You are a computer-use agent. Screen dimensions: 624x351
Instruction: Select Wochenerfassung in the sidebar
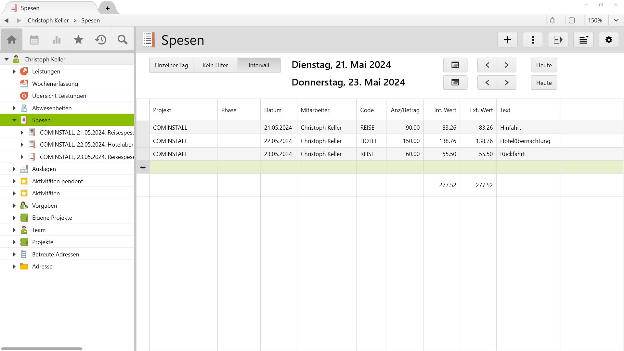click(55, 84)
